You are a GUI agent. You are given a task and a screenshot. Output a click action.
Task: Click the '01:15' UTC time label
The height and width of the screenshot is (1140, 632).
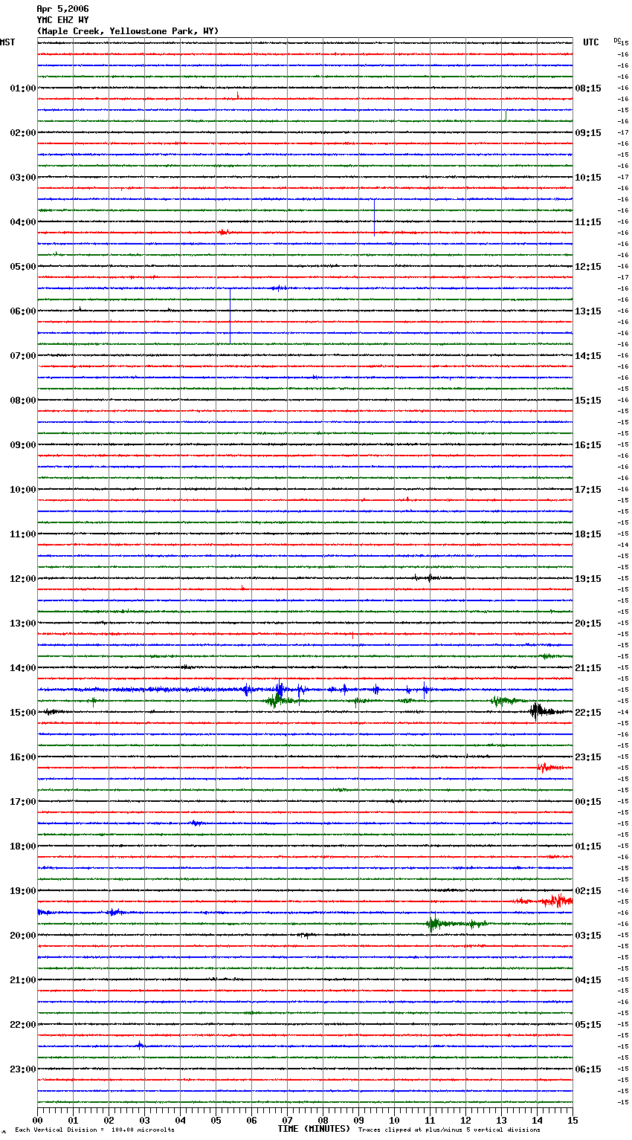pos(588,846)
